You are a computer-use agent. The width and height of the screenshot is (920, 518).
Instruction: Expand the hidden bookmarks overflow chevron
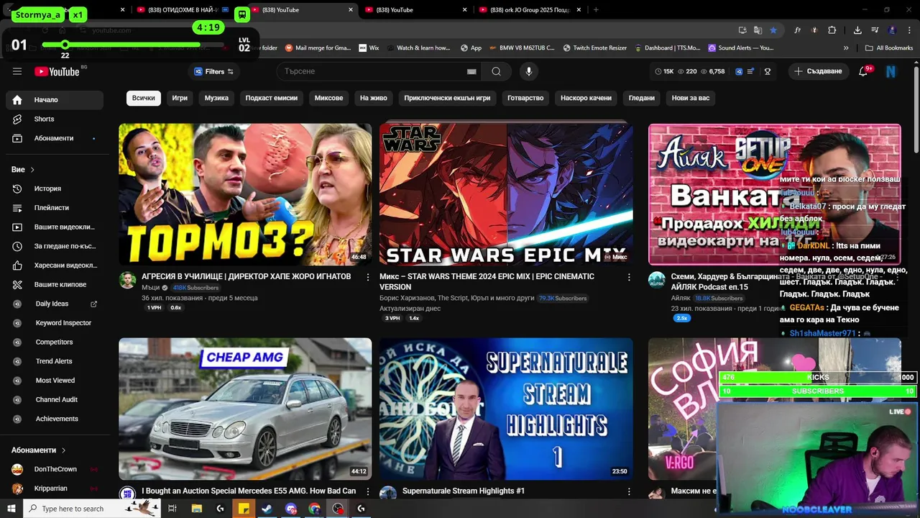[846, 48]
